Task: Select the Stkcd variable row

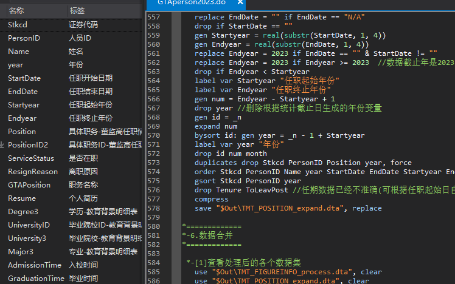Action: click(x=71, y=25)
